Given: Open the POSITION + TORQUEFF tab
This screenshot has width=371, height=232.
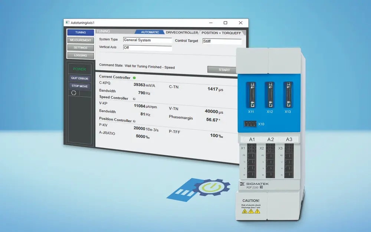Looking at the screenshot, I should [222, 33].
